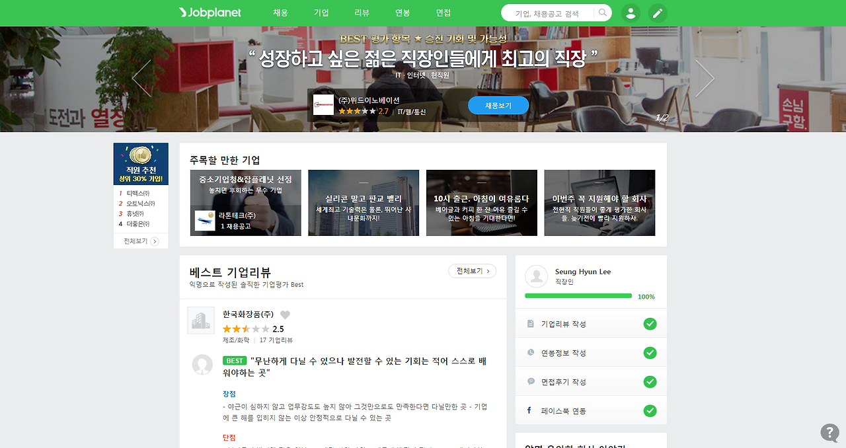
Task: Click the clock icon beside 연봉정보 작성
Action: point(531,352)
